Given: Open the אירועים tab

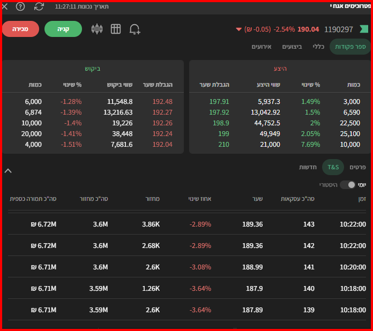Looking at the screenshot, I should click(x=262, y=47).
